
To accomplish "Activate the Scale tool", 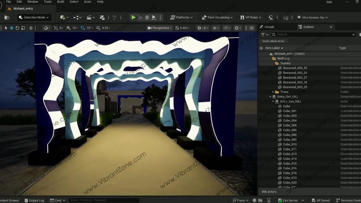I will tap(23, 28).
